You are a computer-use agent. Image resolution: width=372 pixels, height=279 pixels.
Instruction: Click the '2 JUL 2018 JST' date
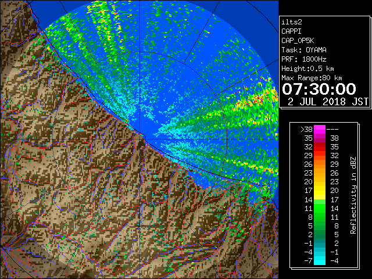tap(328, 102)
